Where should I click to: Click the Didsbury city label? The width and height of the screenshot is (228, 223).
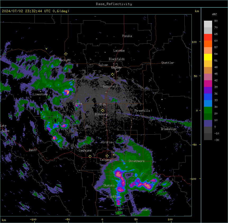point(101,114)
